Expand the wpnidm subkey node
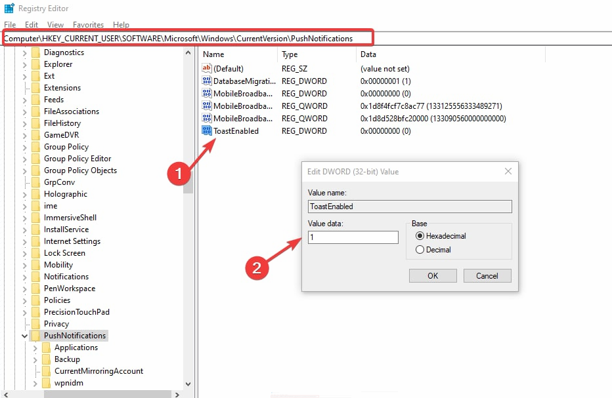Image resolution: width=612 pixels, height=398 pixels. click(x=35, y=384)
